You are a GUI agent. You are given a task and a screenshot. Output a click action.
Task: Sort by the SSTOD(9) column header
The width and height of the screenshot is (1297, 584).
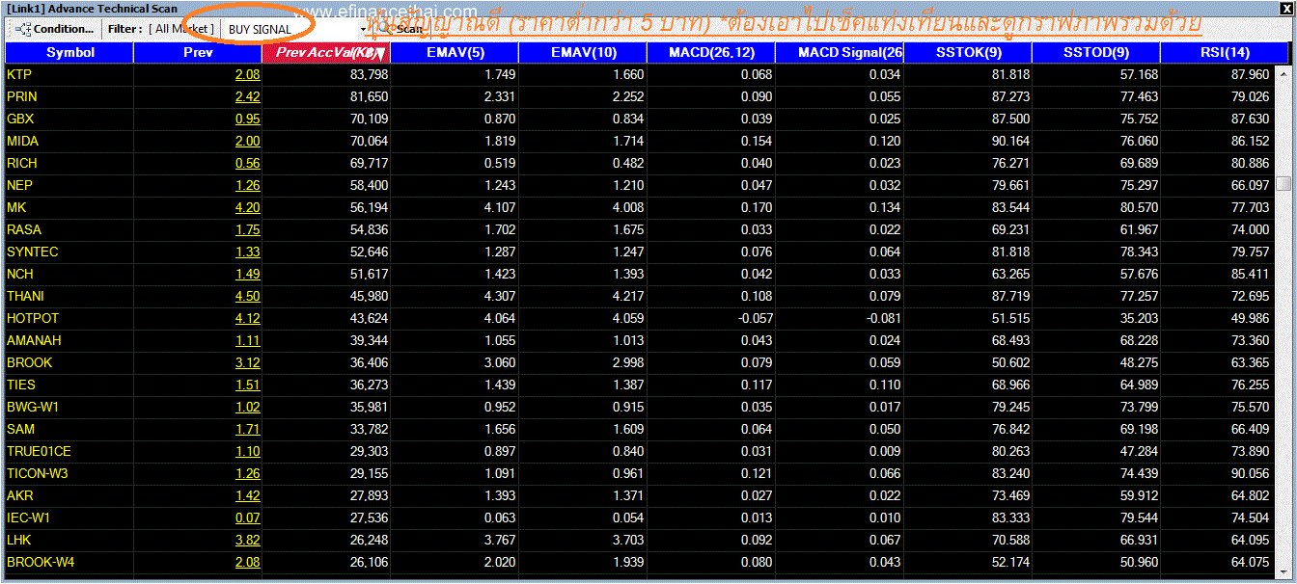pos(1096,52)
